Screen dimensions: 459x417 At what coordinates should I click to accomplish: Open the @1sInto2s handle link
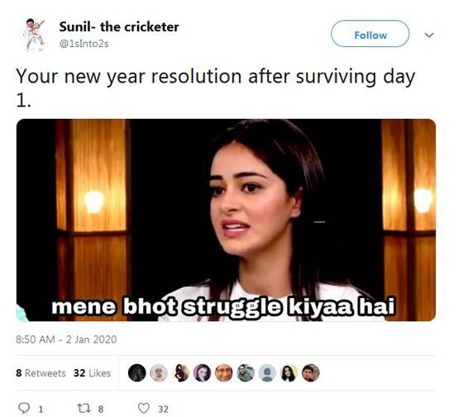point(84,44)
